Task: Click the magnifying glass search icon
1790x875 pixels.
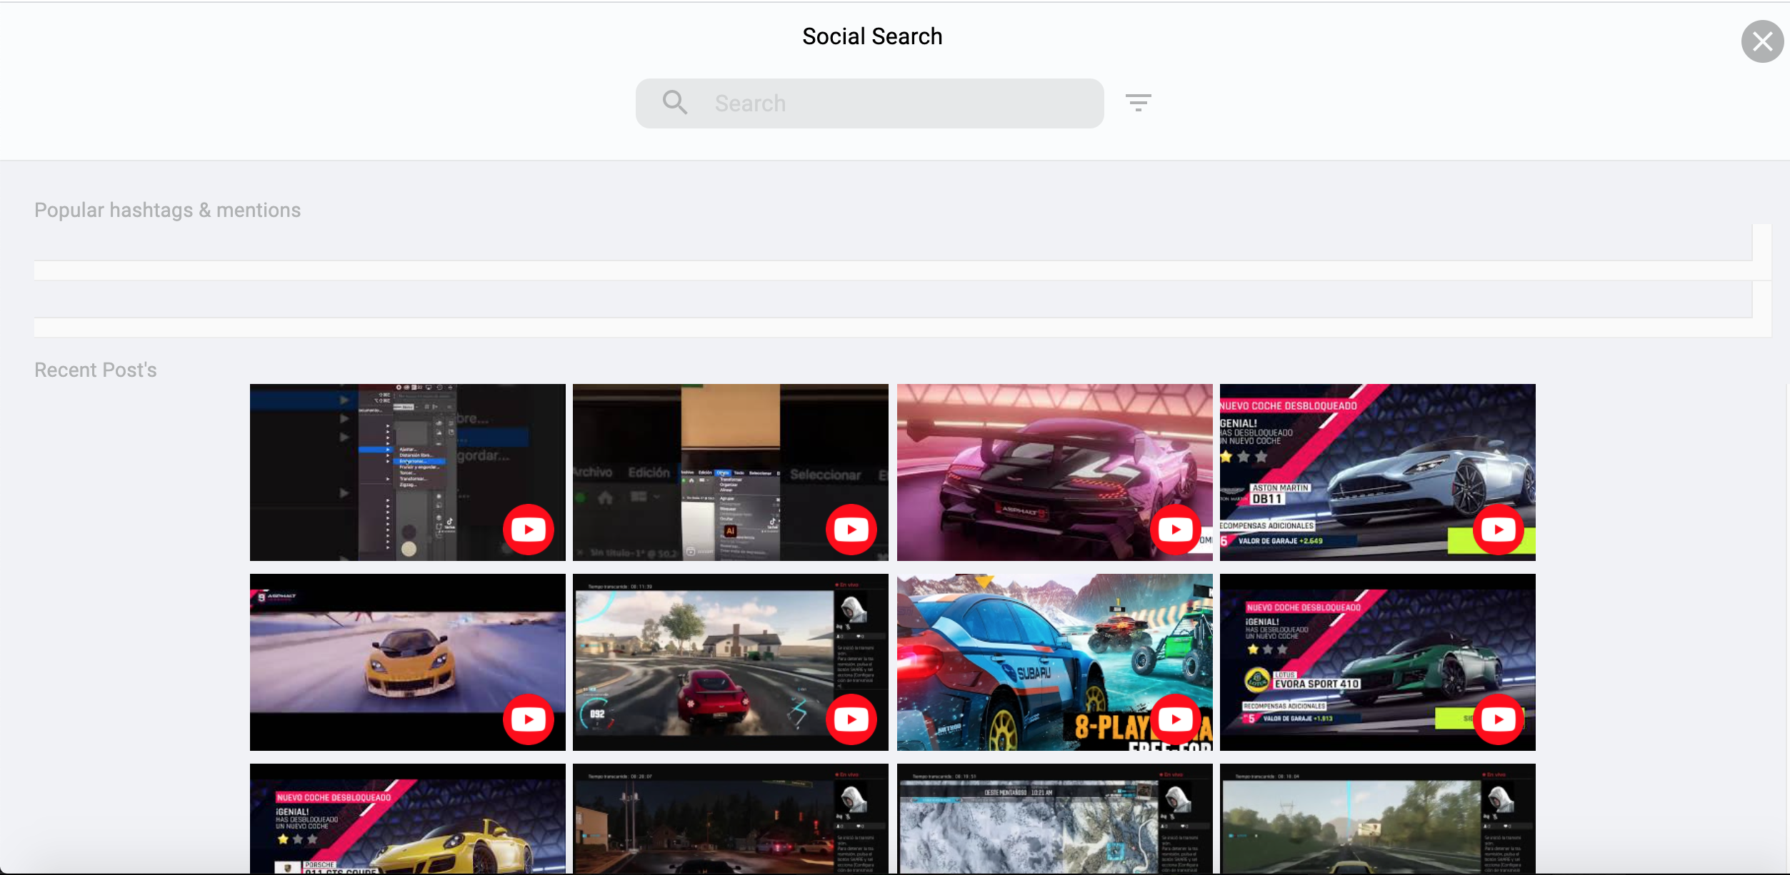Action: [x=674, y=103]
